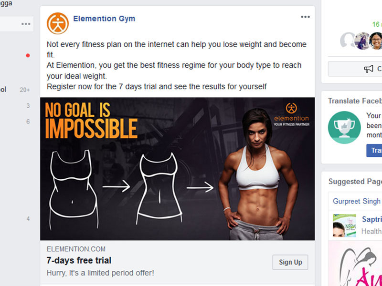
Task: Click the red notification dot in left sidebar
Action: point(28,55)
